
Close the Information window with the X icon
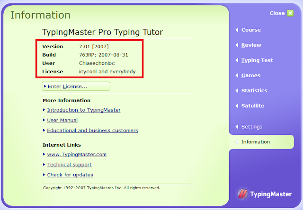click(290, 13)
